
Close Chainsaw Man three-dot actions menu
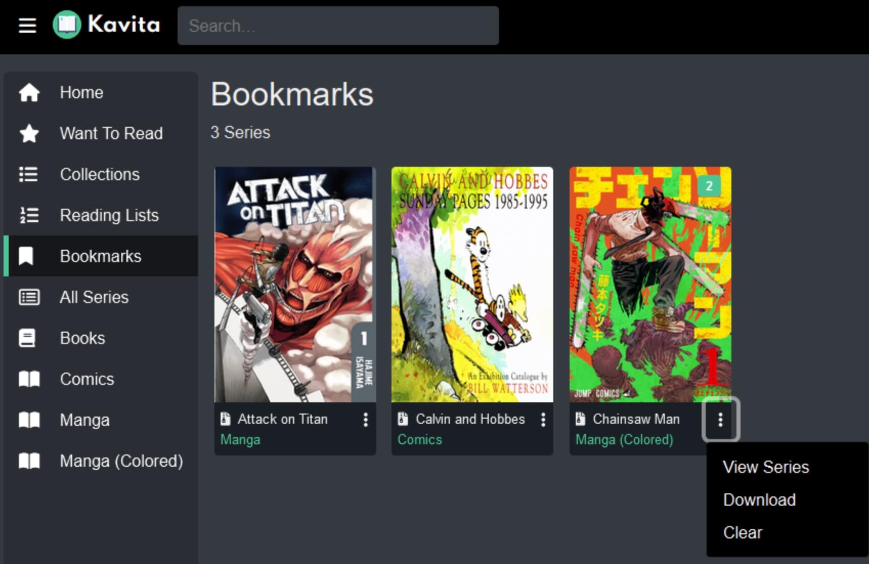point(721,420)
